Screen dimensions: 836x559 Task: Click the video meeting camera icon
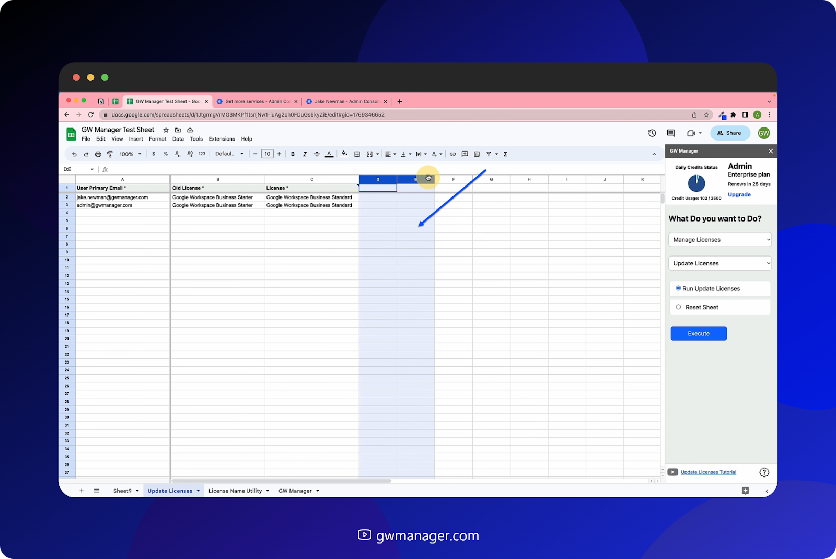point(691,133)
